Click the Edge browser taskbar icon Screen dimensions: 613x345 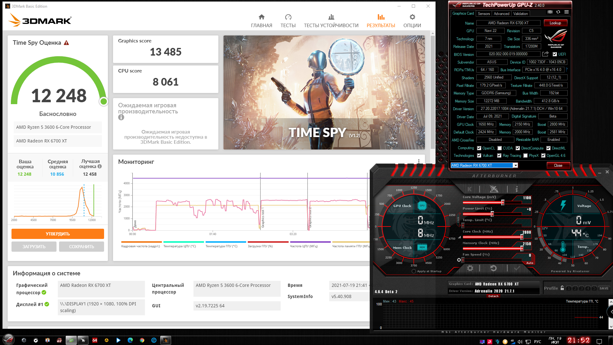[130, 340]
